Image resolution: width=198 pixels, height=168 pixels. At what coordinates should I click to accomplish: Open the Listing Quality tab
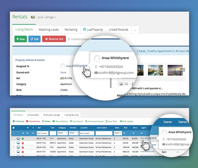(72, 115)
